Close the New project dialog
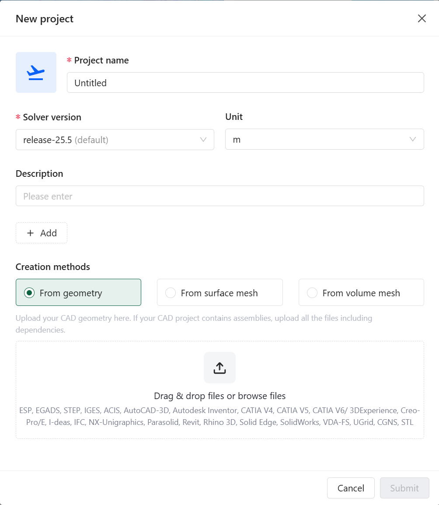This screenshot has height=505, width=439. click(422, 18)
